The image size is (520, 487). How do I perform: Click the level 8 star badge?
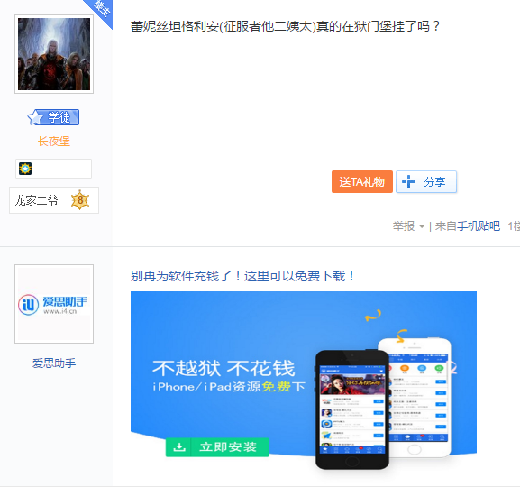point(80,200)
